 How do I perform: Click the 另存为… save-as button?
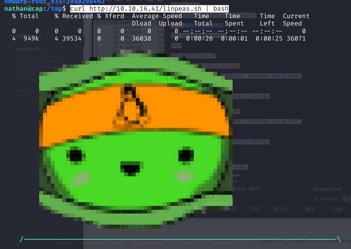click(282, 209)
